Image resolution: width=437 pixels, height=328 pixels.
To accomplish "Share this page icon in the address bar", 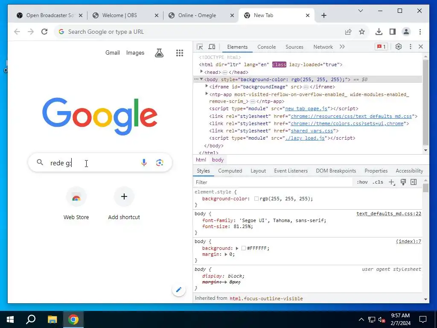I will 348,32.
